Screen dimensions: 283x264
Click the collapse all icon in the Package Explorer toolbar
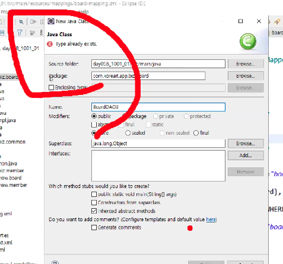(2, 33)
